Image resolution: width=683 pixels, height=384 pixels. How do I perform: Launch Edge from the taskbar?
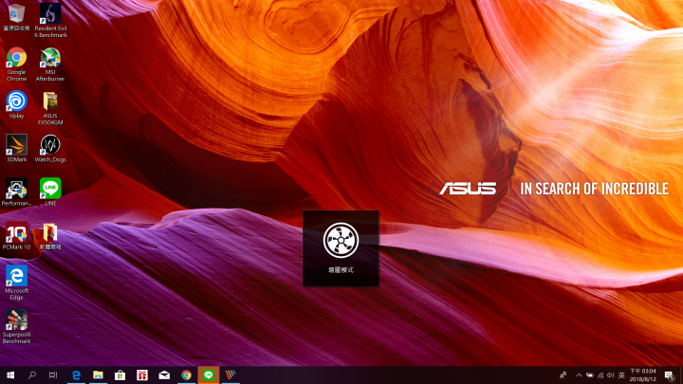[x=76, y=375]
